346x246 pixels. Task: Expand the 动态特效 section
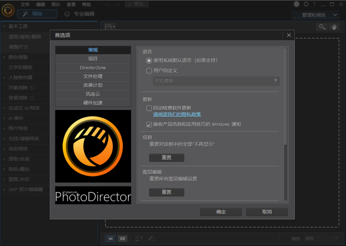(4, 149)
